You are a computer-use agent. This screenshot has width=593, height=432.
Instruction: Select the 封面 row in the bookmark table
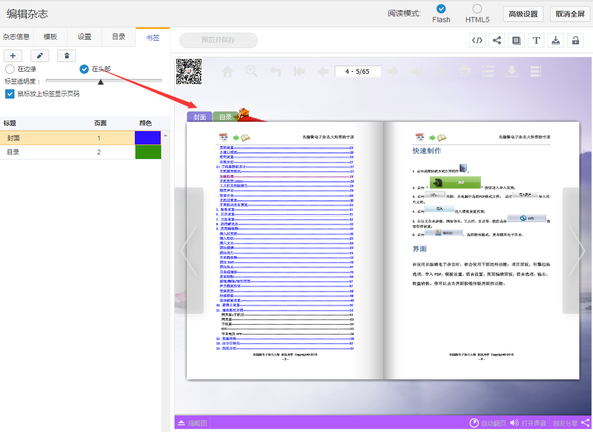coord(81,138)
